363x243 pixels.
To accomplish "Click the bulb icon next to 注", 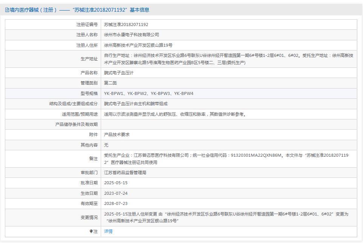I will (91, 231).
